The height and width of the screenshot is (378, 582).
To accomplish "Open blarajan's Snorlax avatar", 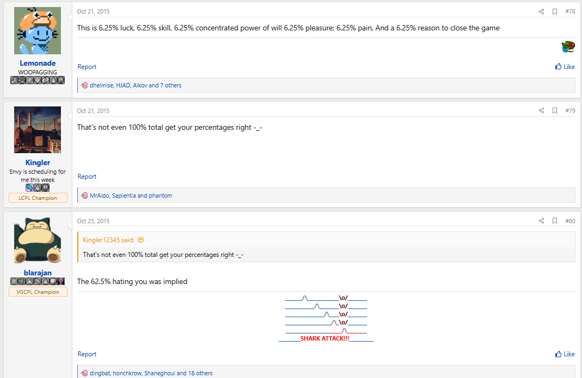I will tap(37, 241).
